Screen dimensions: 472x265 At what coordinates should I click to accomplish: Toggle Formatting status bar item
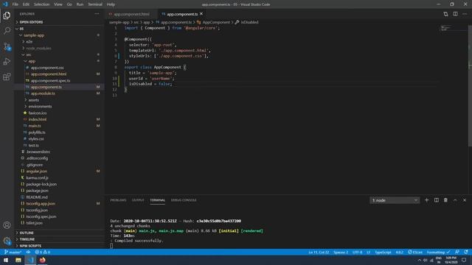tap(438, 252)
